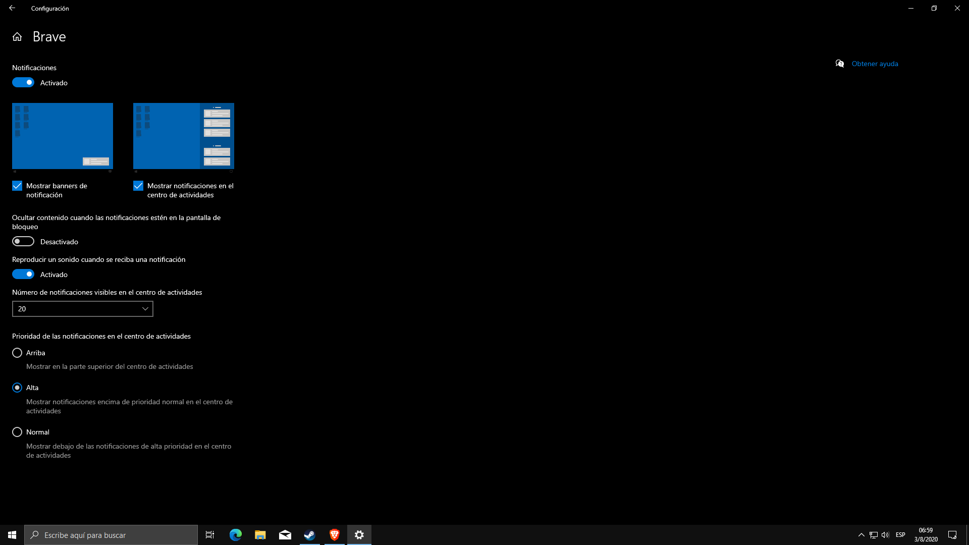This screenshot has height=545, width=969.
Task: Close the Configuración window
Action: [x=957, y=8]
